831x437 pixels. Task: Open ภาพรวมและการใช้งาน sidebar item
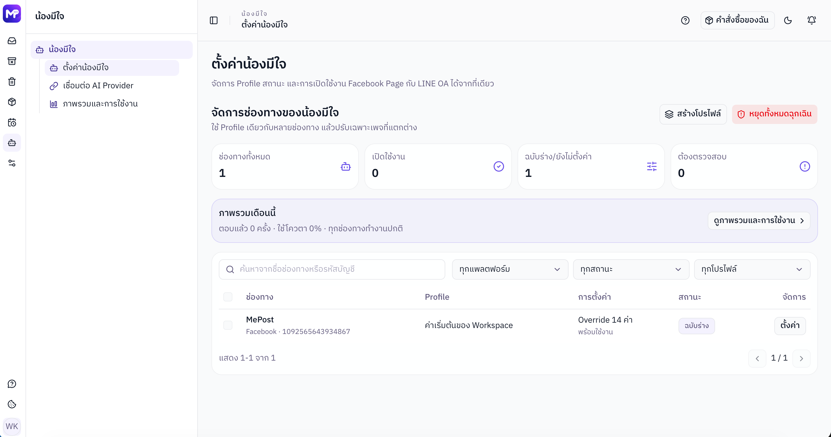112,104
